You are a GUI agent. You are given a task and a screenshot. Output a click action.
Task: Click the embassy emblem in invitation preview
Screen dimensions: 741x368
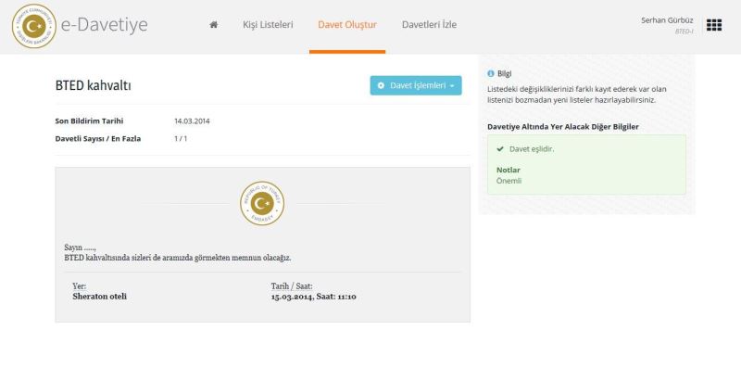coord(262,203)
